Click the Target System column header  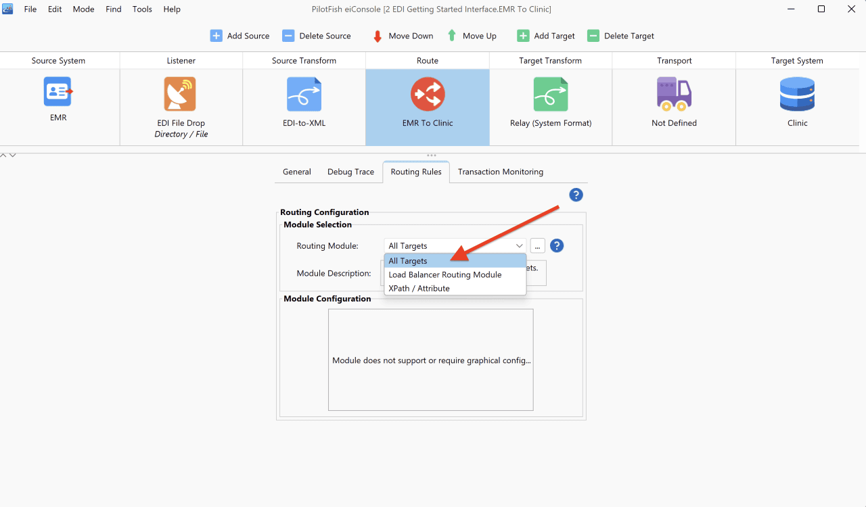797,61
